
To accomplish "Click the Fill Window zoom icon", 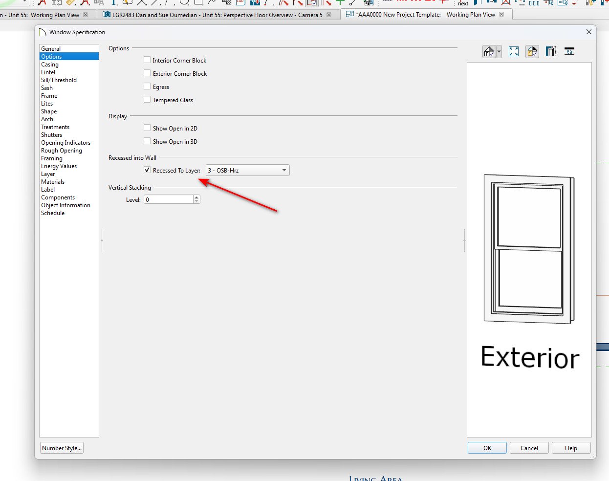I will 514,51.
